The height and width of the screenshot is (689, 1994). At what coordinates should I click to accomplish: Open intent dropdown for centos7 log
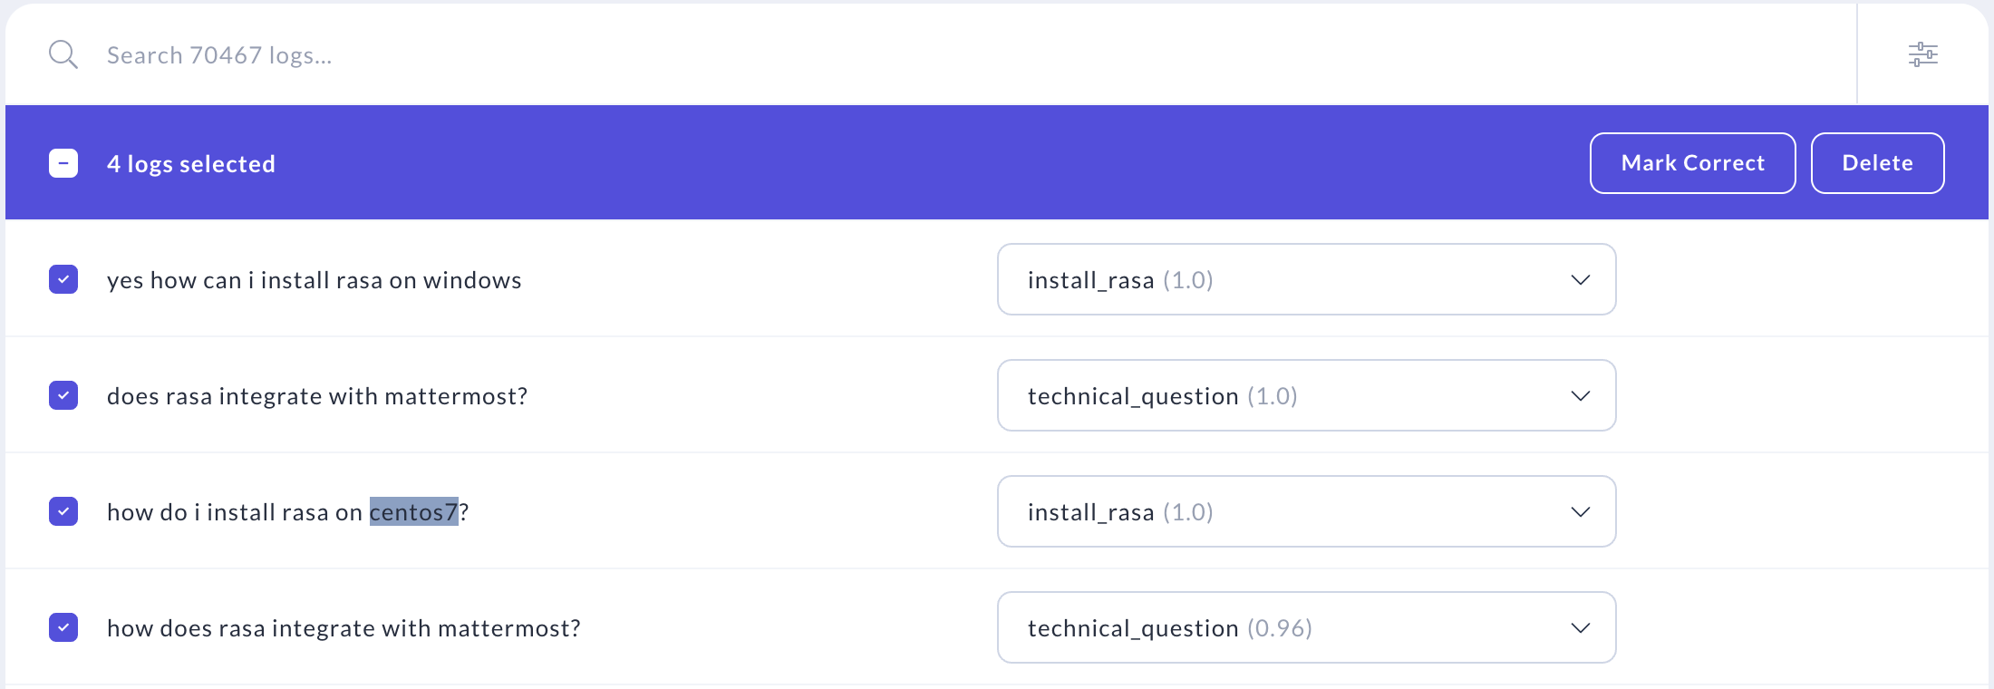tap(1305, 511)
